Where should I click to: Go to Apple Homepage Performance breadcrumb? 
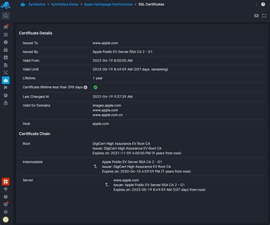108,5
